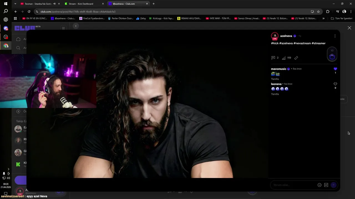
Task: Open the #nevastream hashtag
Action: point(302,43)
